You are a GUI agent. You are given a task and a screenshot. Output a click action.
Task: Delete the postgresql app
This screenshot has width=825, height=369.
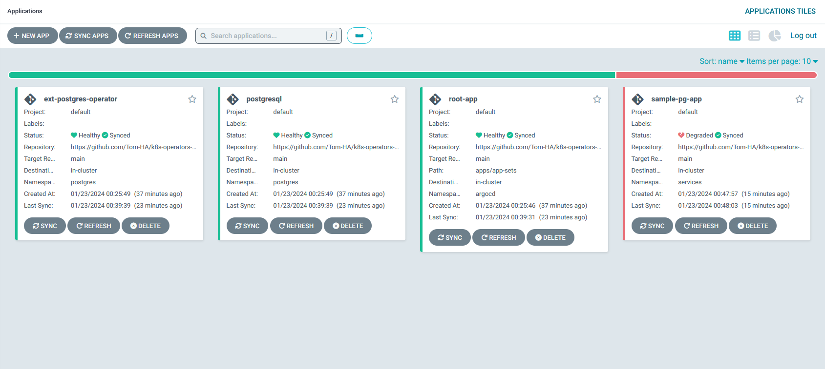tap(348, 226)
